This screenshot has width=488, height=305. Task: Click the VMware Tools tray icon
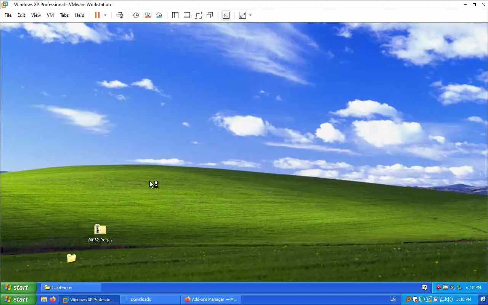tap(445, 287)
